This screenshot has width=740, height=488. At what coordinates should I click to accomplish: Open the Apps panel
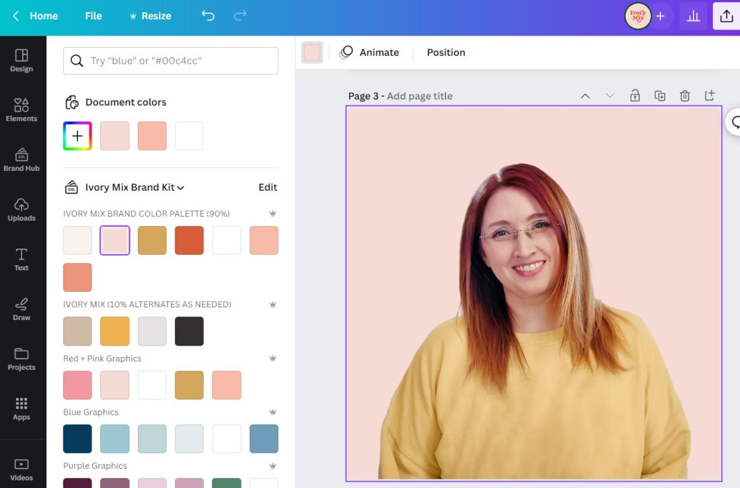pos(22,408)
